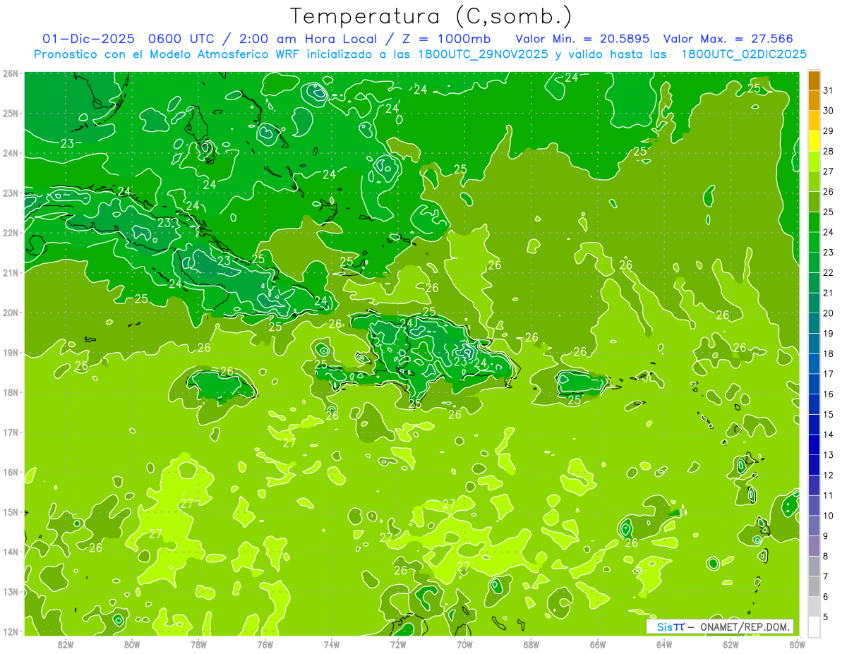The height and width of the screenshot is (654, 847).
Task: Click the '16N' latitude label
Action: point(11,472)
